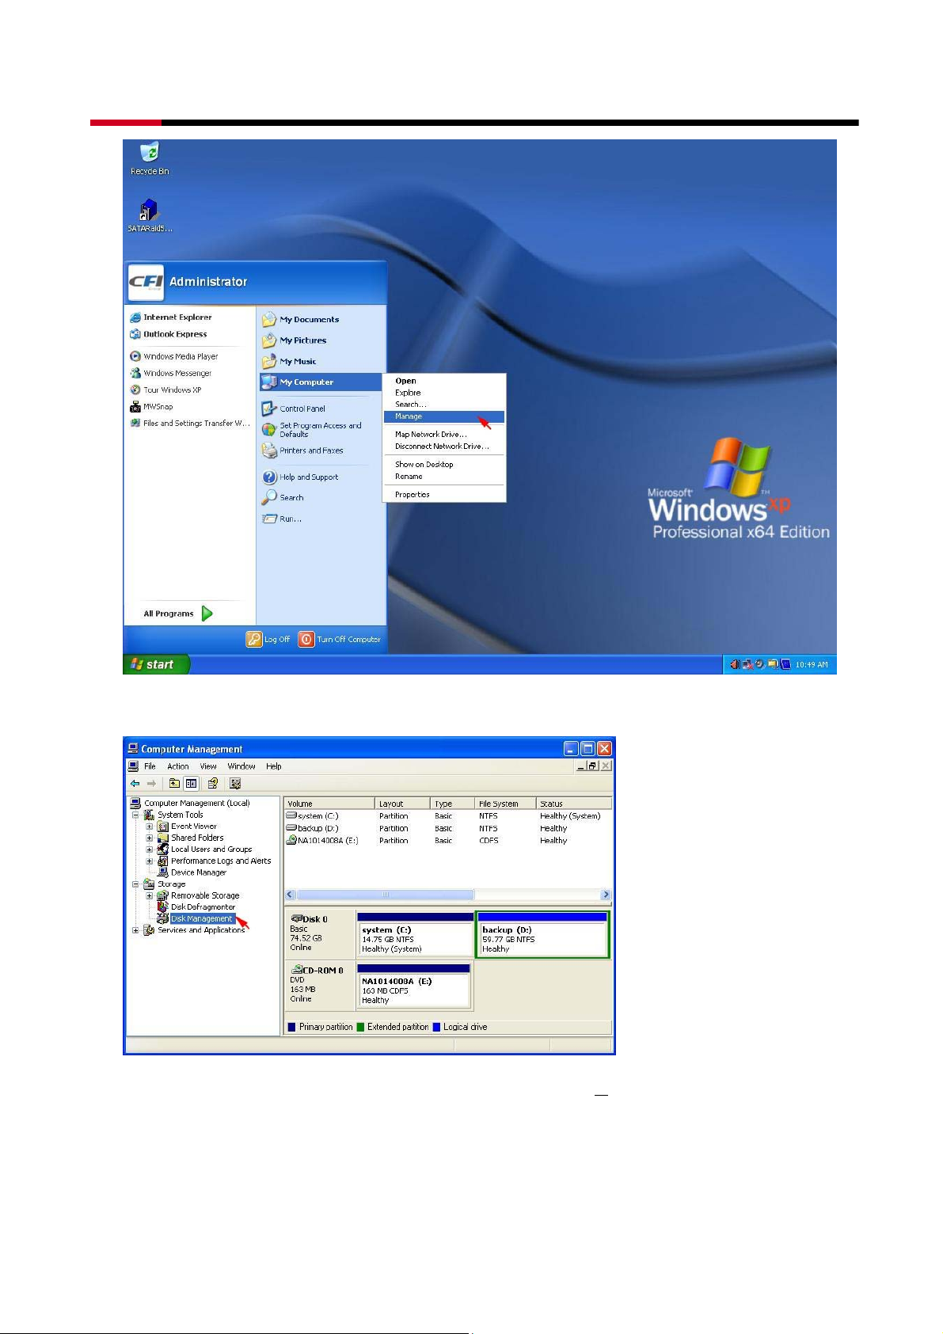This screenshot has width=943, height=1334.
Task: Choose Disconnect Network Drive entry
Action: [444, 447]
